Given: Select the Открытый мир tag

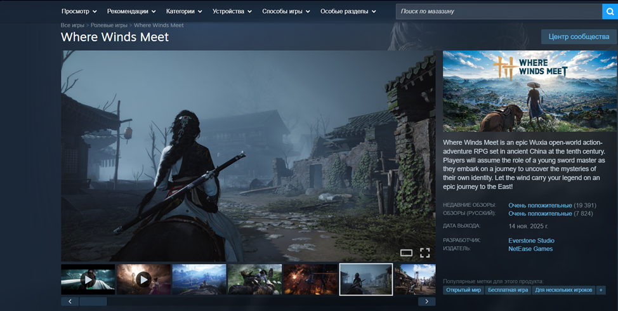Looking at the screenshot, I should (463, 290).
